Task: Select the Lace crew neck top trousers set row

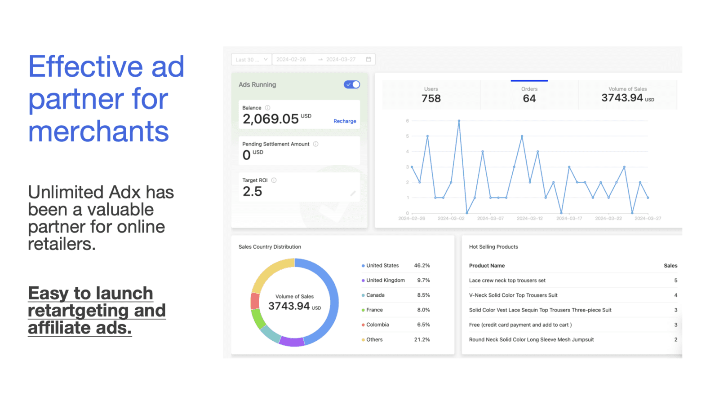Action: [507, 280]
